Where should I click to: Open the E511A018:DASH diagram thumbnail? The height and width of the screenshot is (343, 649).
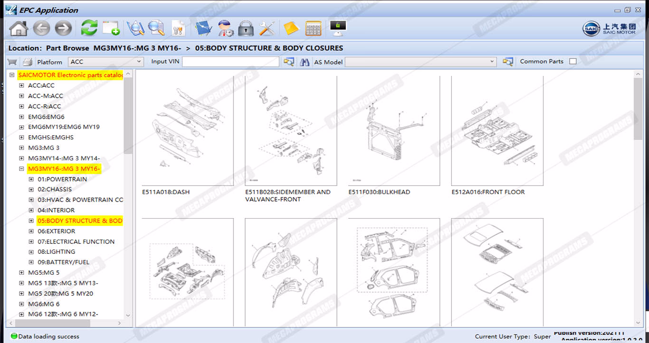click(188, 130)
